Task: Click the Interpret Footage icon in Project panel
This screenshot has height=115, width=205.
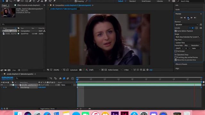Action: 2,70
